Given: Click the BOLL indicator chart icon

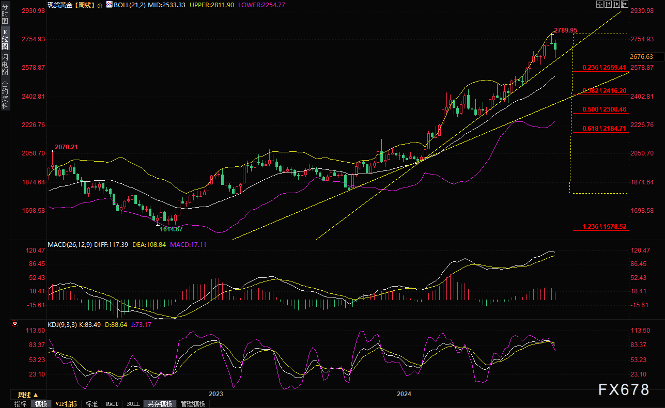Looking at the screenshot, I should click(109, 4).
